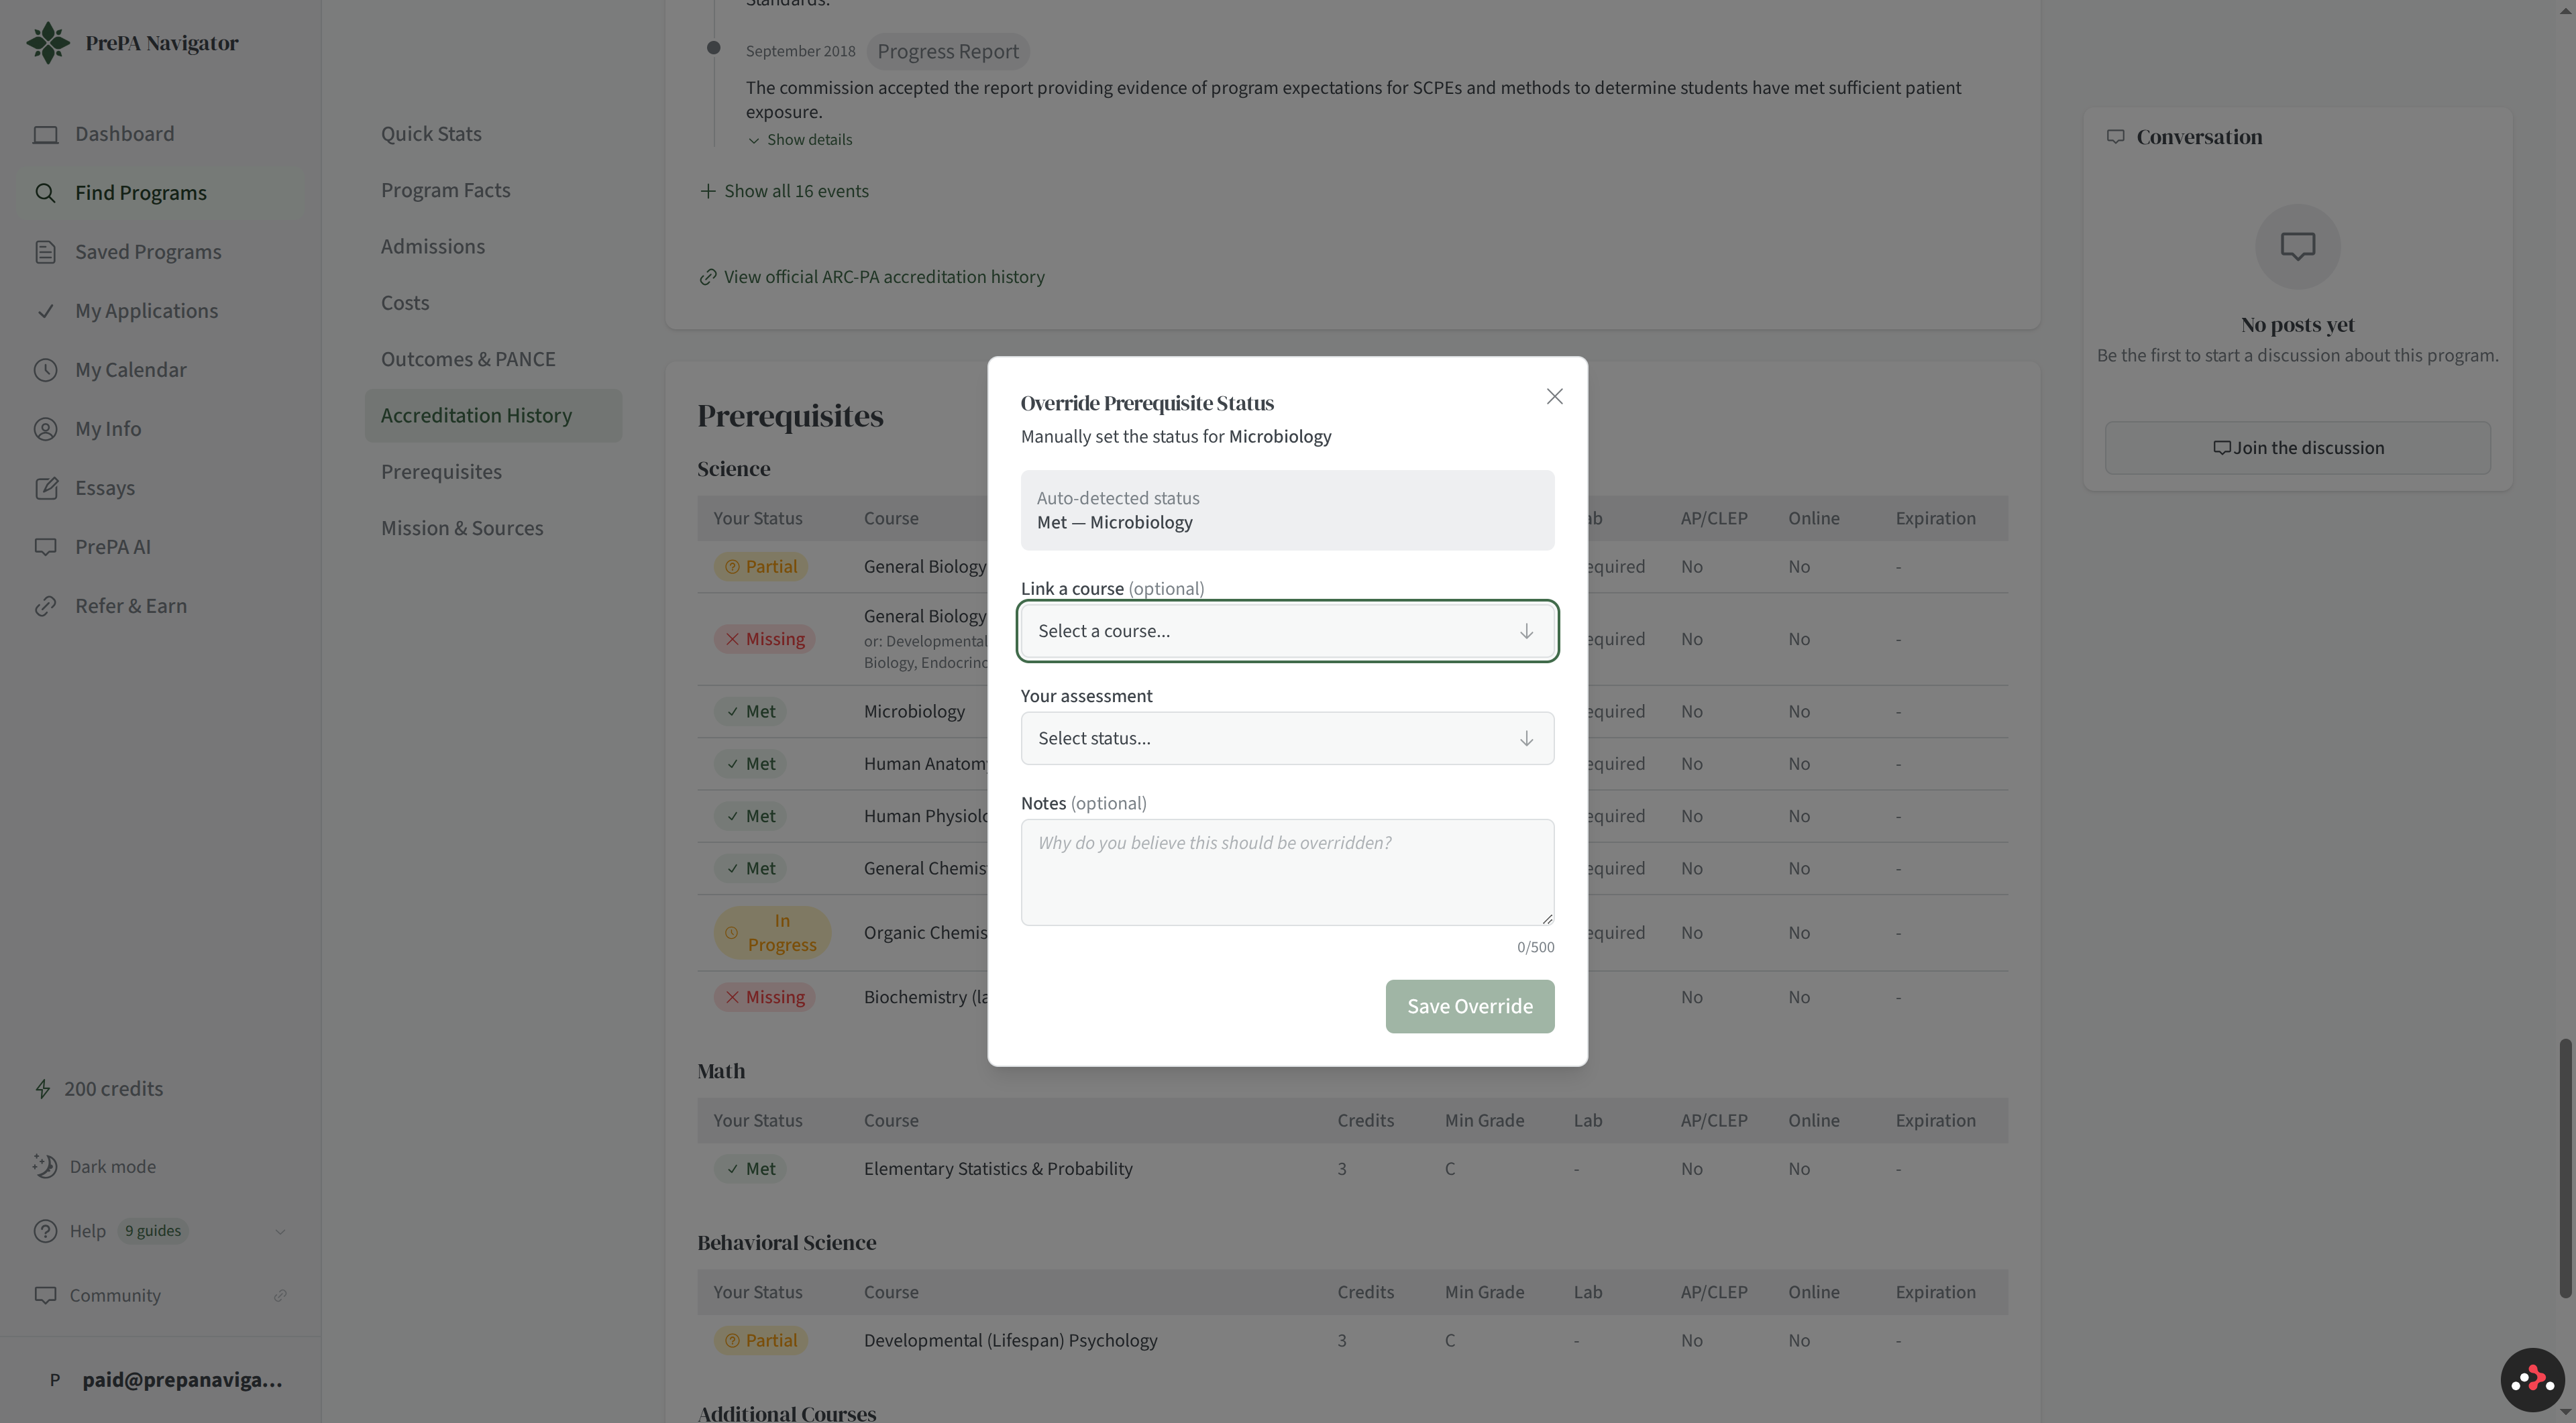Image resolution: width=2576 pixels, height=1423 pixels.
Task: Click the Partial status badge for General Biology
Action: (760, 567)
